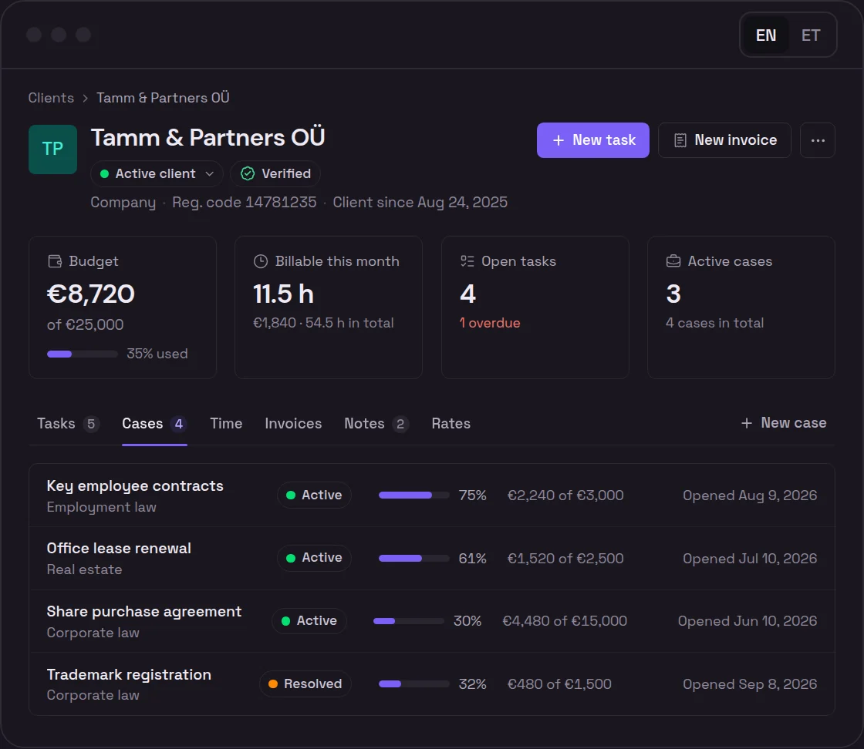Click the 4 cases in total text
Screen dimensions: 864x749
pyautogui.click(x=714, y=323)
